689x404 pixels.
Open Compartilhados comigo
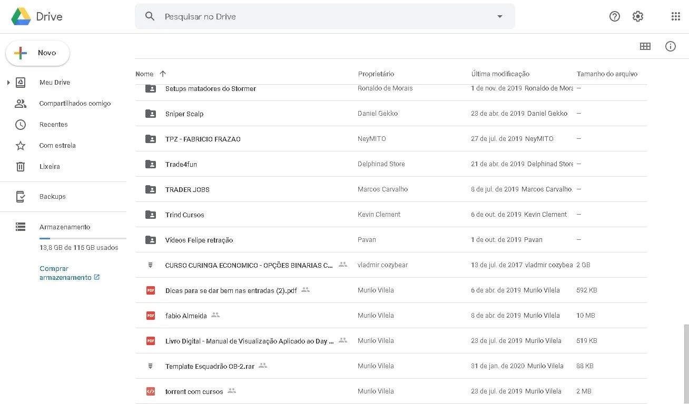pyautogui.click(x=75, y=104)
